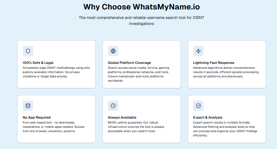Select the '100% Safe & Legal' heading

[38, 63]
